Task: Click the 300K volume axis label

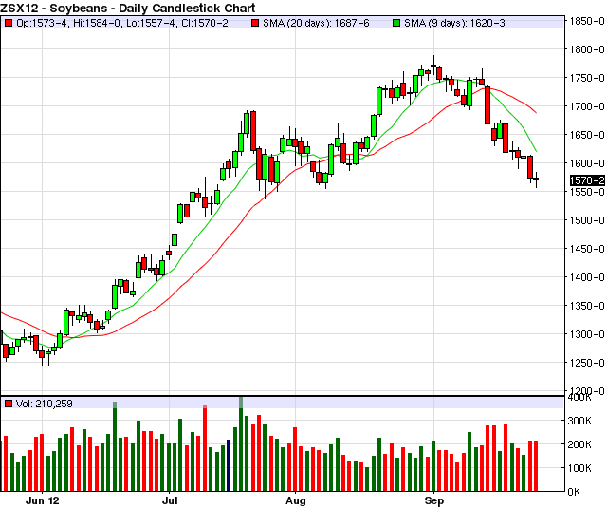Action: pyautogui.click(x=579, y=421)
